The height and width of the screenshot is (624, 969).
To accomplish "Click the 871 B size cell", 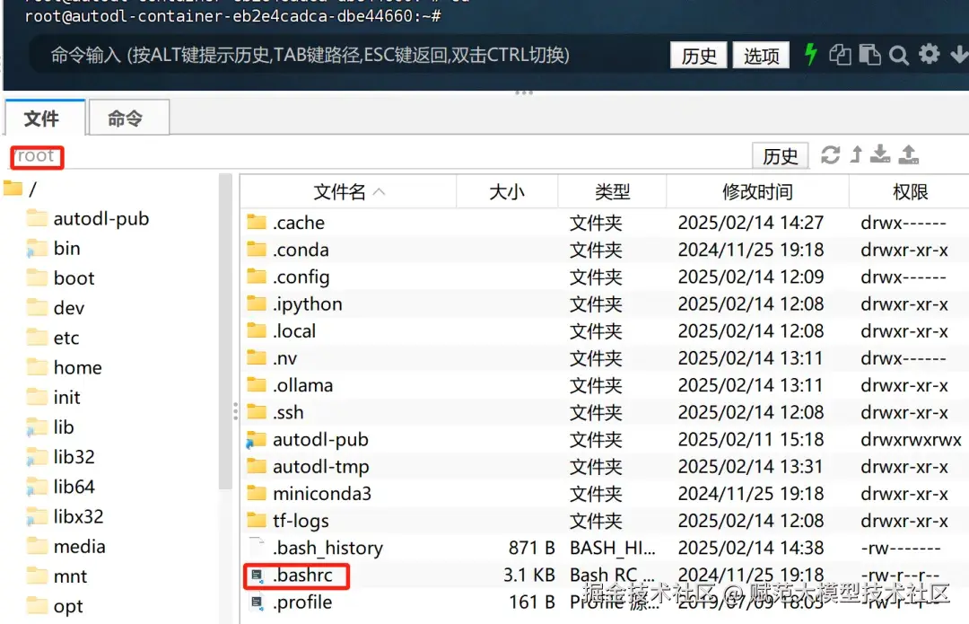I will [531, 548].
